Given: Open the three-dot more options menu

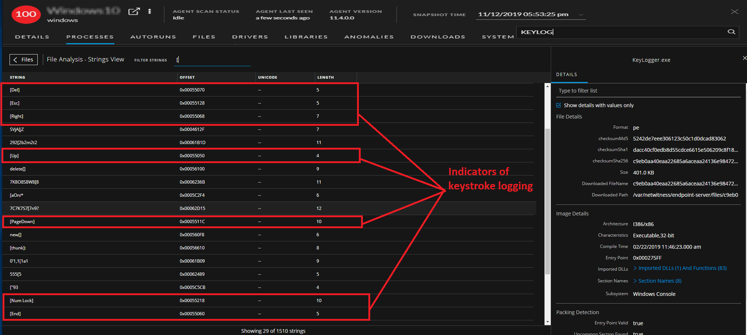Looking at the screenshot, I should click(x=149, y=11).
